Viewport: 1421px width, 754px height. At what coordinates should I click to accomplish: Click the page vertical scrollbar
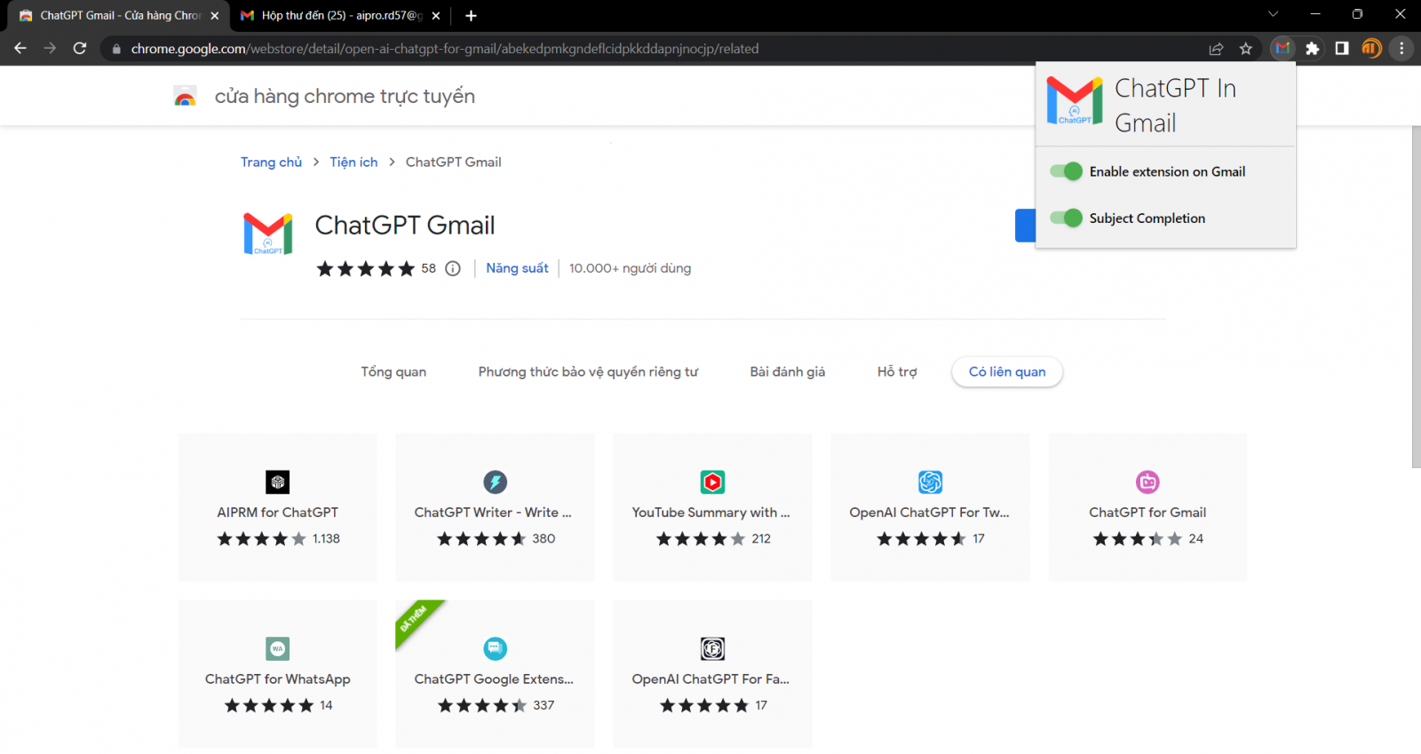click(1416, 297)
